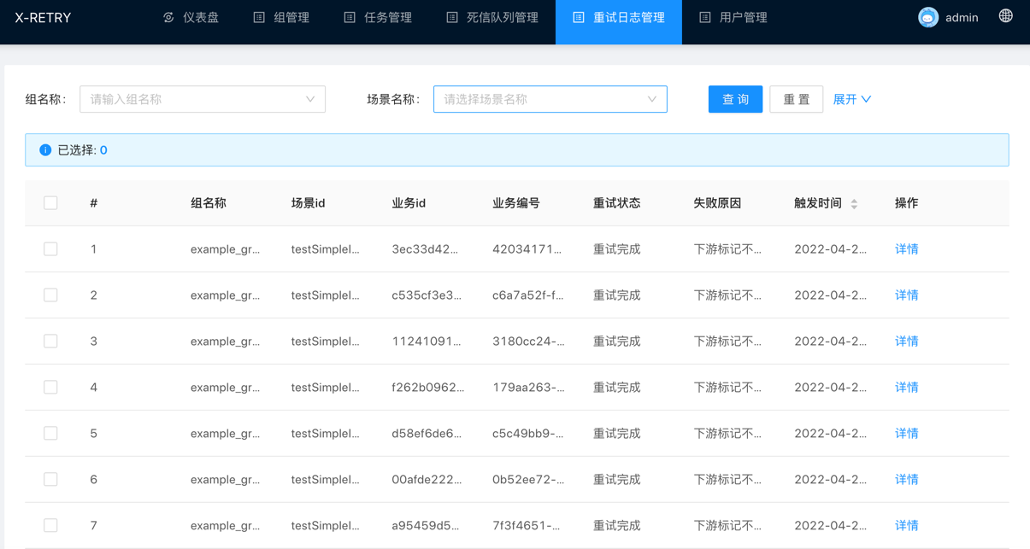The height and width of the screenshot is (549, 1030).
Task: Click the 组管理 menu icon
Action: 259,18
